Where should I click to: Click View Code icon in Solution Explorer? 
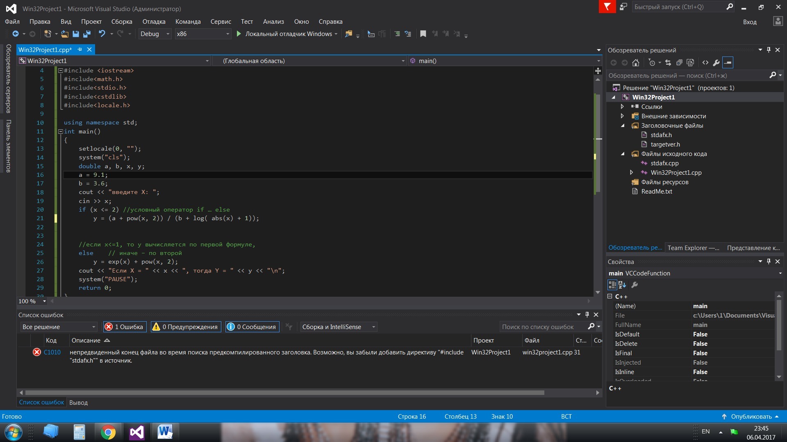pyautogui.click(x=705, y=63)
